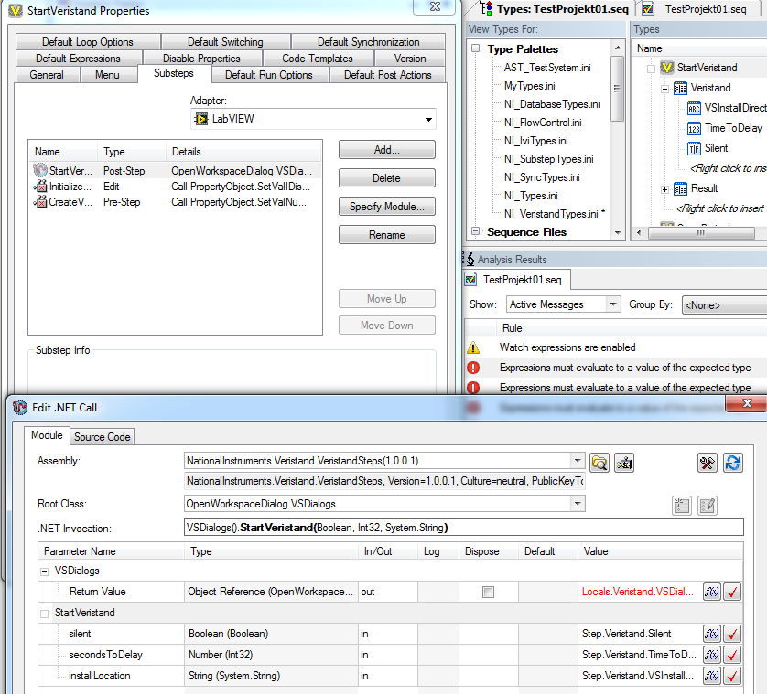Click the Rename substep button
Viewport: 767px width, 694px height.
[x=386, y=235]
